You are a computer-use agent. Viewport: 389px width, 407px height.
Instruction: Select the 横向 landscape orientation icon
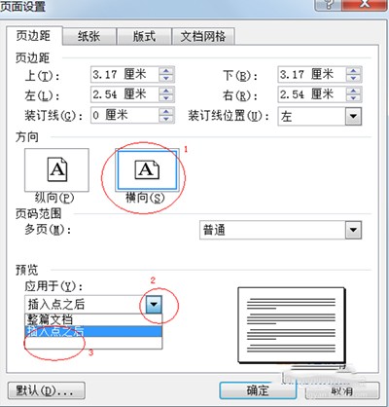[147, 169]
